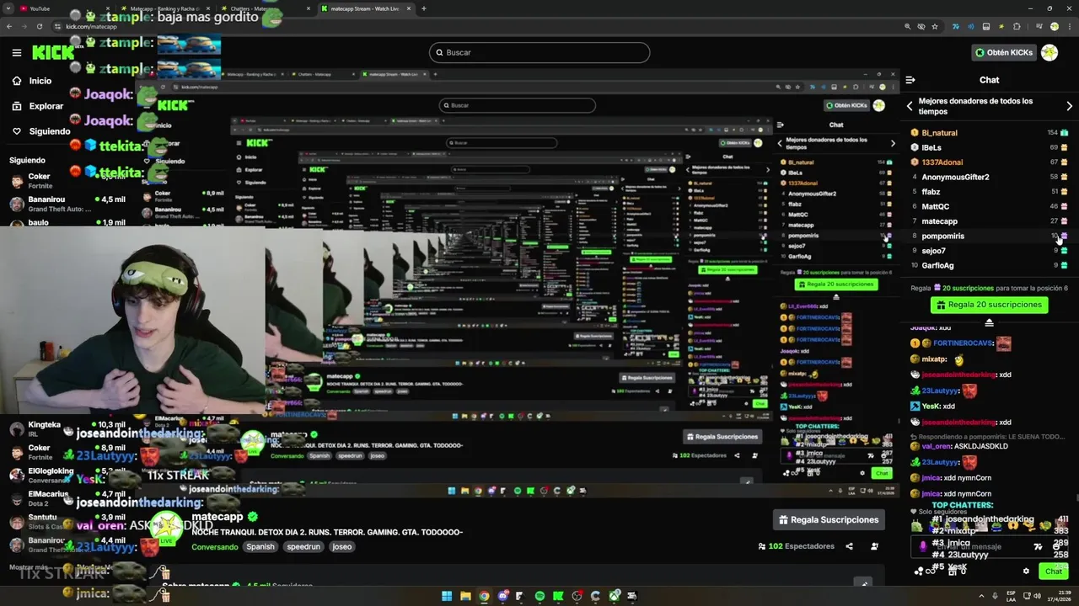The width and height of the screenshot is (1079, 606).
Task: Click matecapp streamer avatar with LIVE badge
Action: (x=166, y=529)
